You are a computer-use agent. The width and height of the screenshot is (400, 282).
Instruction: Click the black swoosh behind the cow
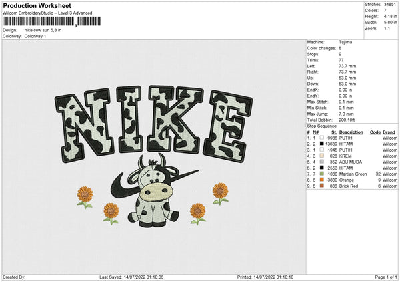click(125, 187)
